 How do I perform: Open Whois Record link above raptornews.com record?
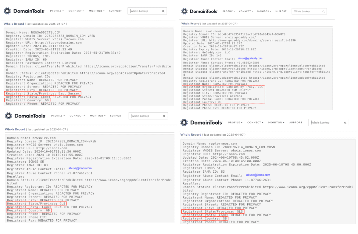click(191, 135)
